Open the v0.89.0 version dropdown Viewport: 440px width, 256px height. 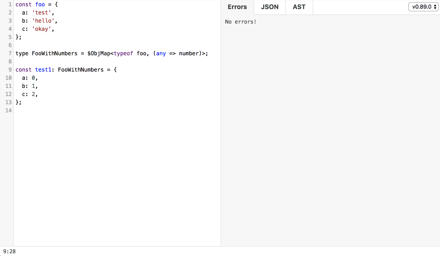pyautogui.click(x=423, y=7)
